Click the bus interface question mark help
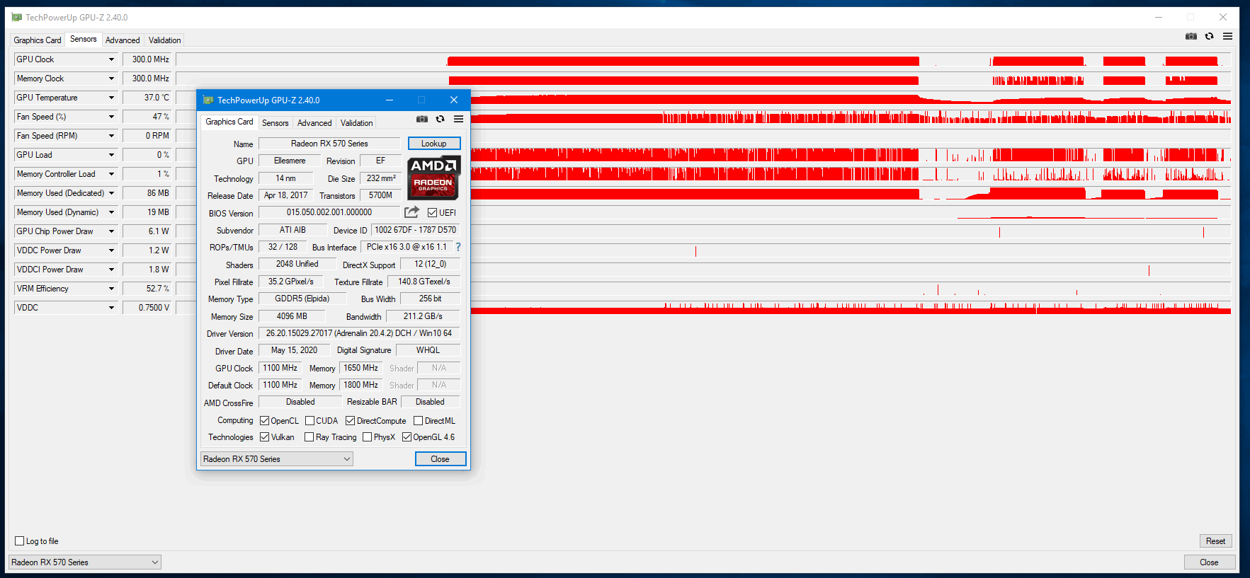The image size is (1250, 578). [x=458, y=247]
